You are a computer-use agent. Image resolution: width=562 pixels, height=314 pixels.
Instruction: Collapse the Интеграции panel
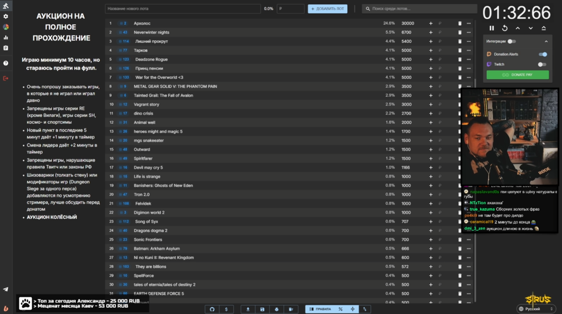point(546,42)
